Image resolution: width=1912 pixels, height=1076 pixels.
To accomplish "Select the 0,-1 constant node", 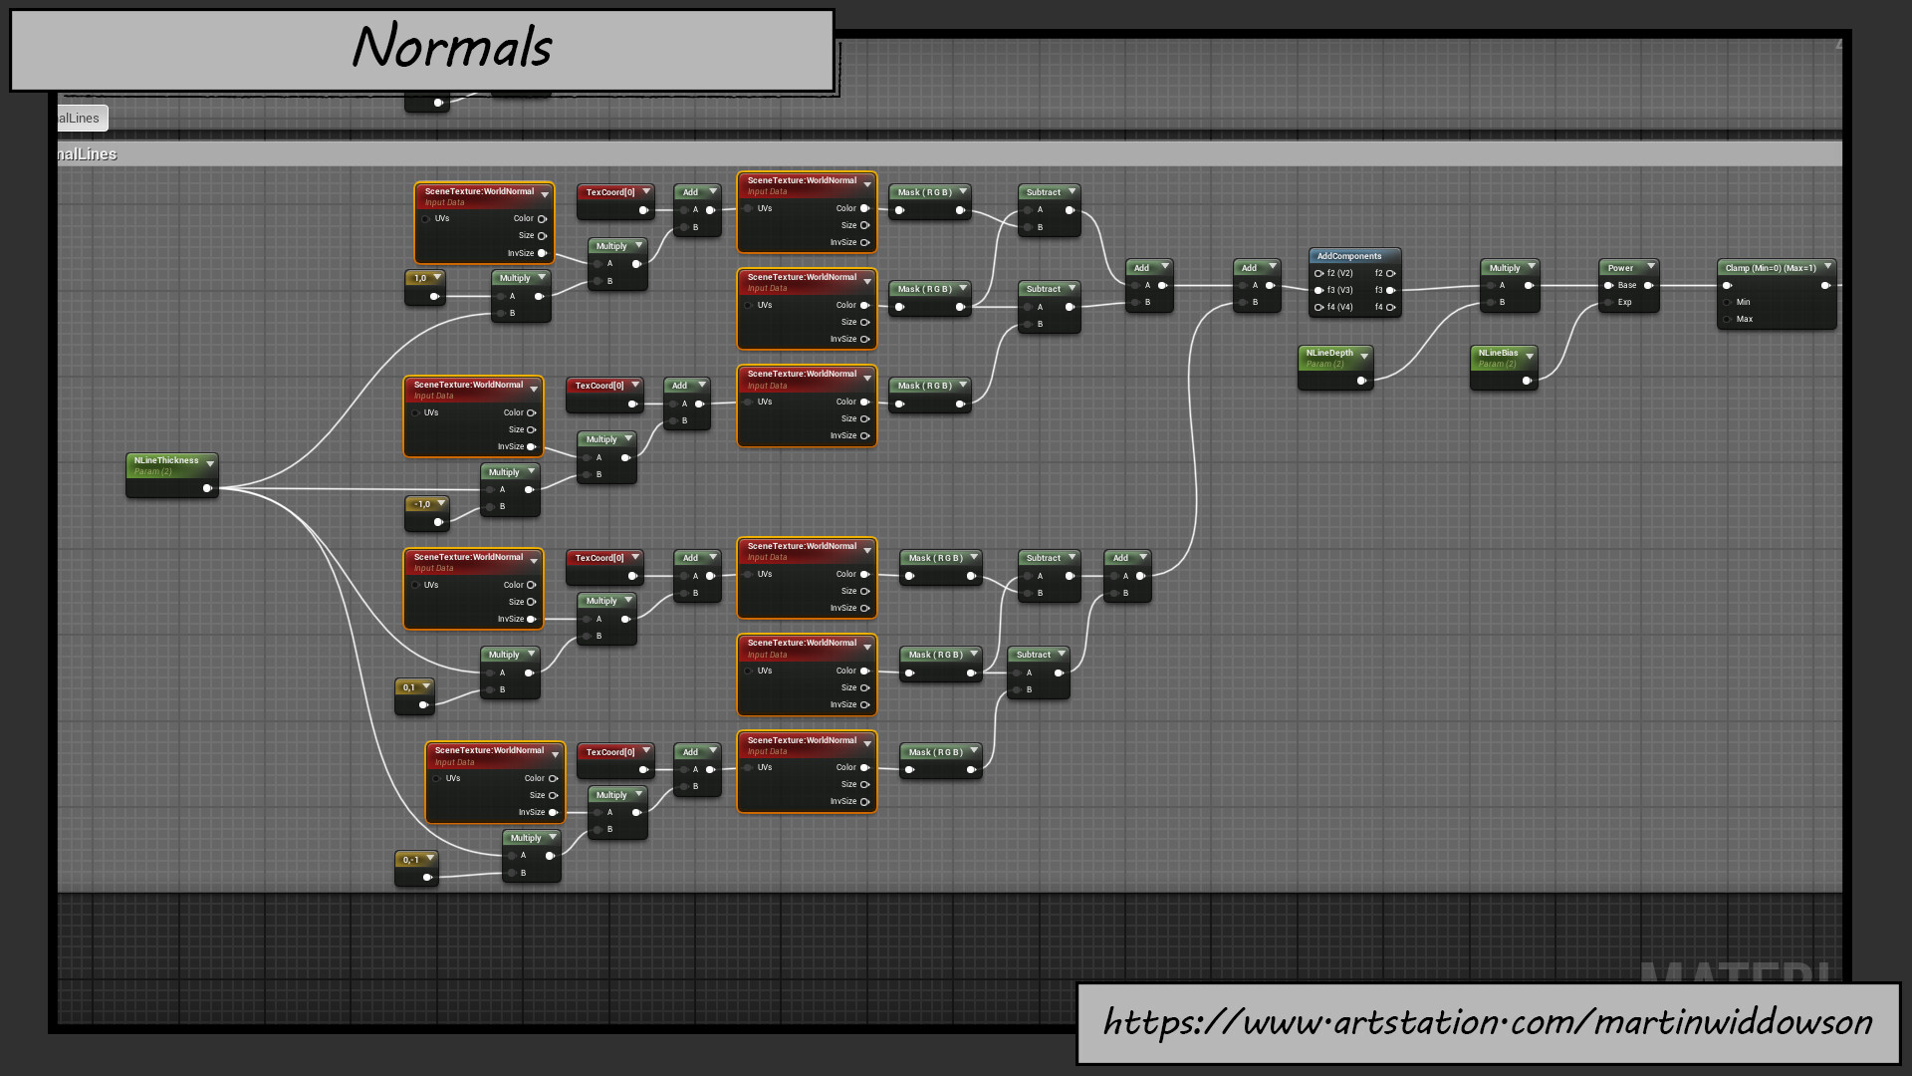I will pos(410,860).
